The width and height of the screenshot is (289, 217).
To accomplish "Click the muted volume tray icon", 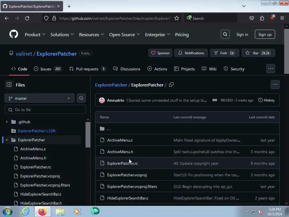I will point(260,212).
